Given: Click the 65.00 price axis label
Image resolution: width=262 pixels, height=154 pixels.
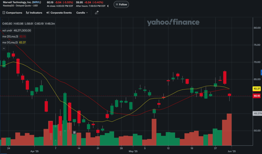Looking at the screenshot, I should [257, 79].
